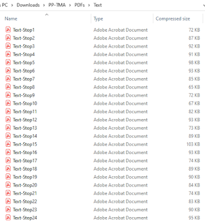Screen dimensions: 205x221
Task: Go to PDFs folder in the breadcrumb
Action: pyautogui.click(x=80, y=5)
